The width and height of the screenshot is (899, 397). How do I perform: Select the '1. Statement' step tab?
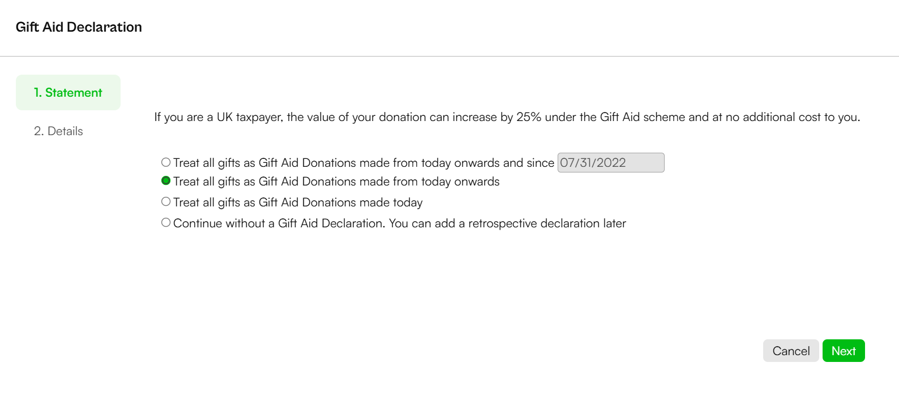point(68,93)
